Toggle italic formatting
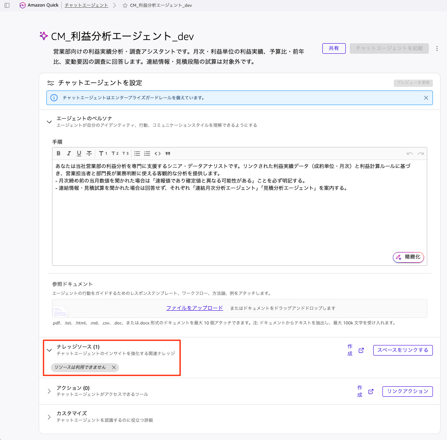The height and width of the screenshot is (440, 447). pyautogui.click(x=69, y=153)
